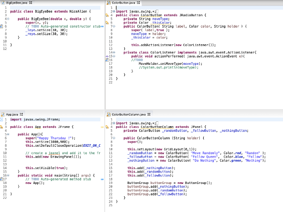This screenshot has height=212, width=283.
Task: Click the '_nothingButton = new ColorButton' assignment line
Action: coord(196,161)
